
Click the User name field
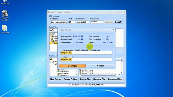(82, 22)
